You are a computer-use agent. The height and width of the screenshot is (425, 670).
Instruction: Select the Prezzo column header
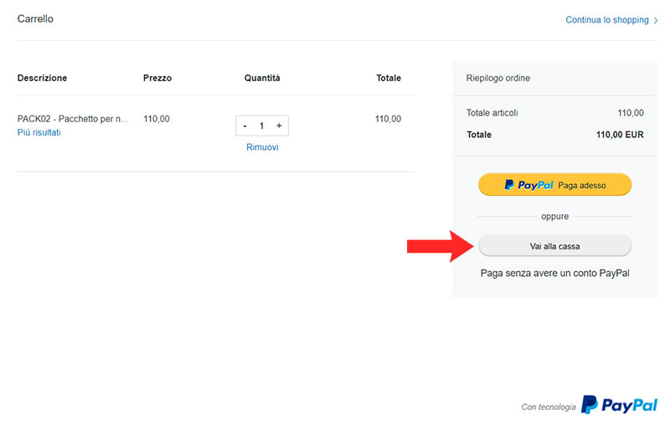point(157,78)
